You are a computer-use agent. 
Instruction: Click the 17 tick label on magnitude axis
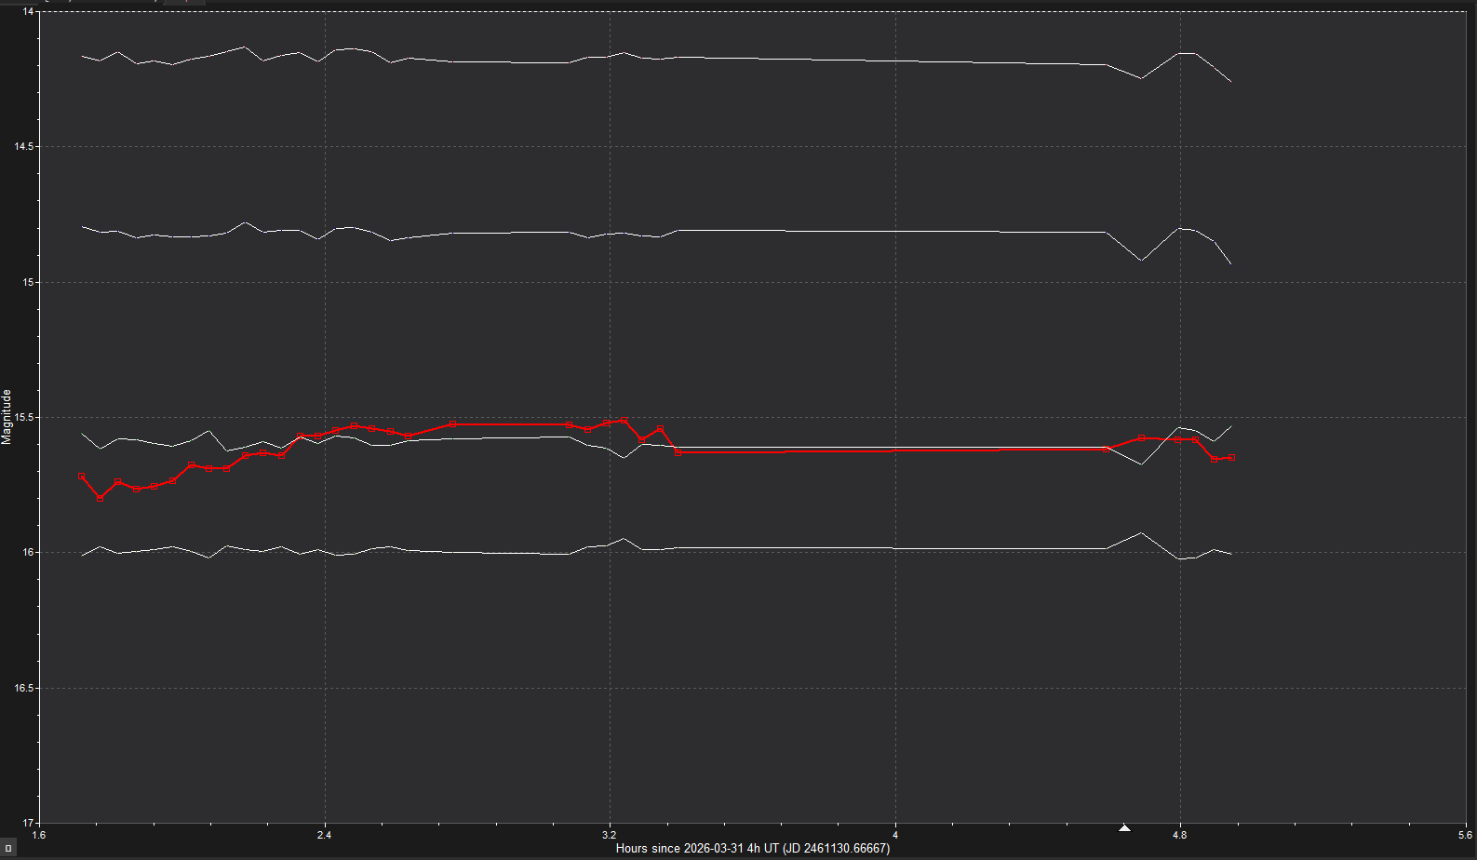click(x=27, y=823)
